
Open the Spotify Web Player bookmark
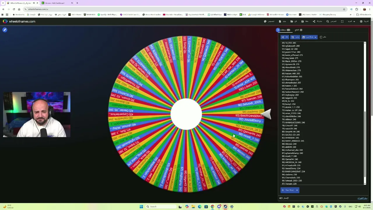pos(107,15)
